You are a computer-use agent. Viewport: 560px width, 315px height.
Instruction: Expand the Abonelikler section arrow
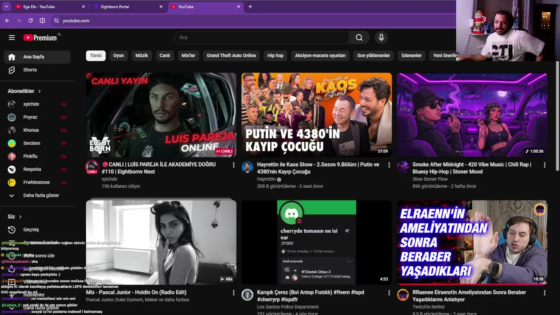click(x=39, y=91)
